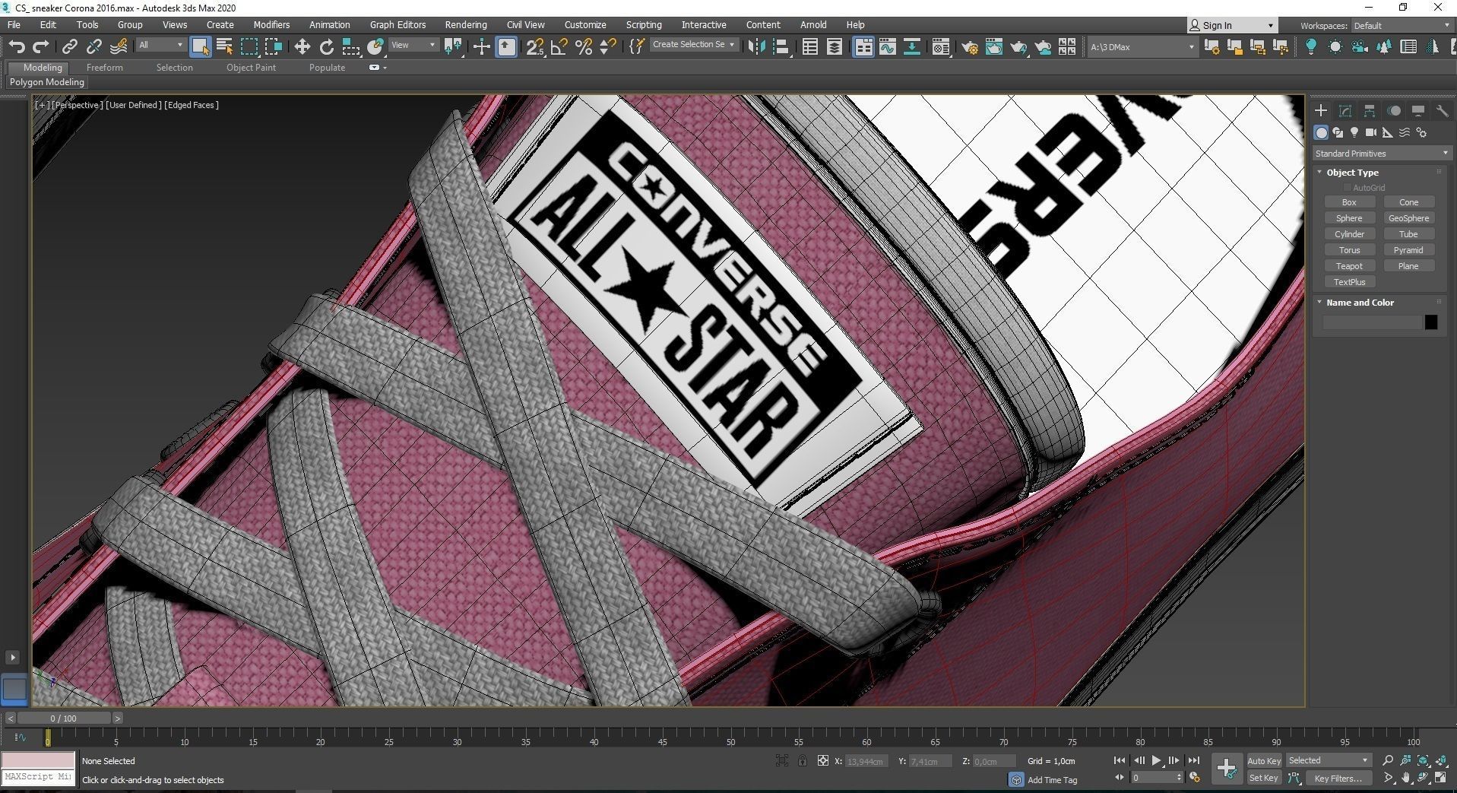This screenshot has width=1457, height=793.
Task: Toggle Spinner Snap on the toolbar
Action: click(x=608, y=47)
